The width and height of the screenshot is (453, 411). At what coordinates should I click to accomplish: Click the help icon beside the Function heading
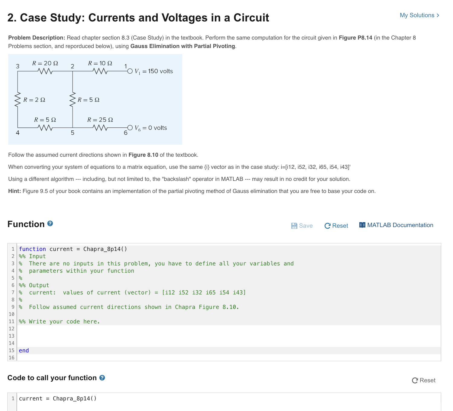click(50, 224)
